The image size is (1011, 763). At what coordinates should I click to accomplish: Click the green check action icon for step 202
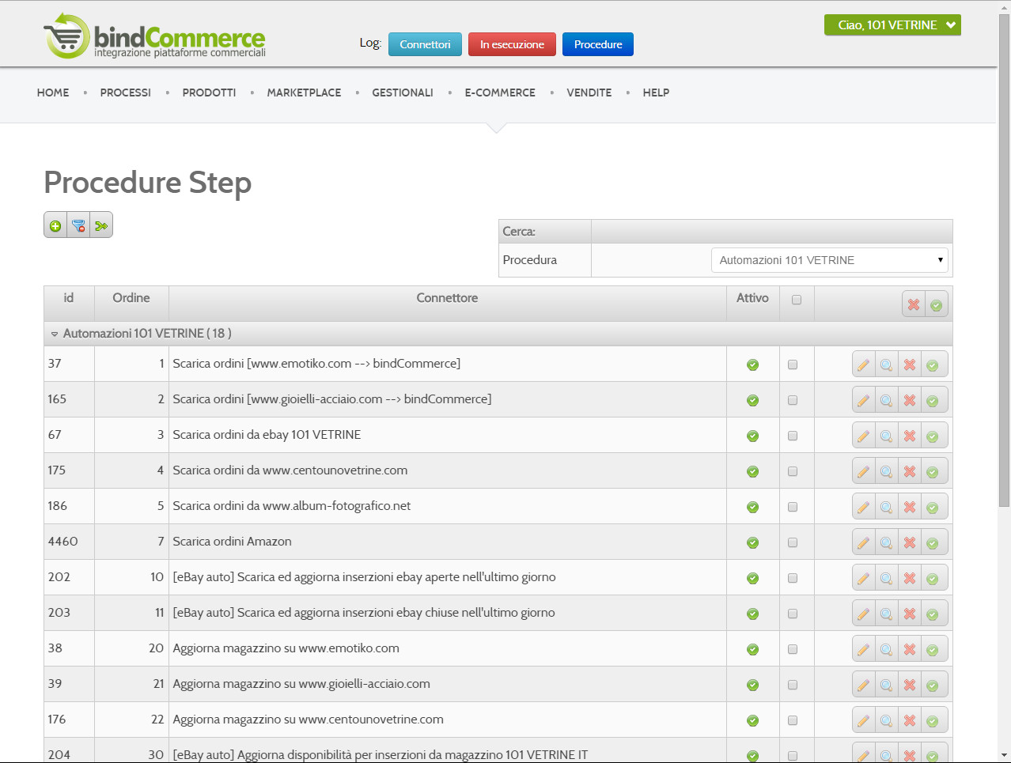coord(933,578)
